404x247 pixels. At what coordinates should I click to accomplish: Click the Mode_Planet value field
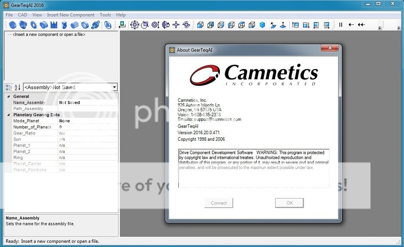tap(88, 121)
